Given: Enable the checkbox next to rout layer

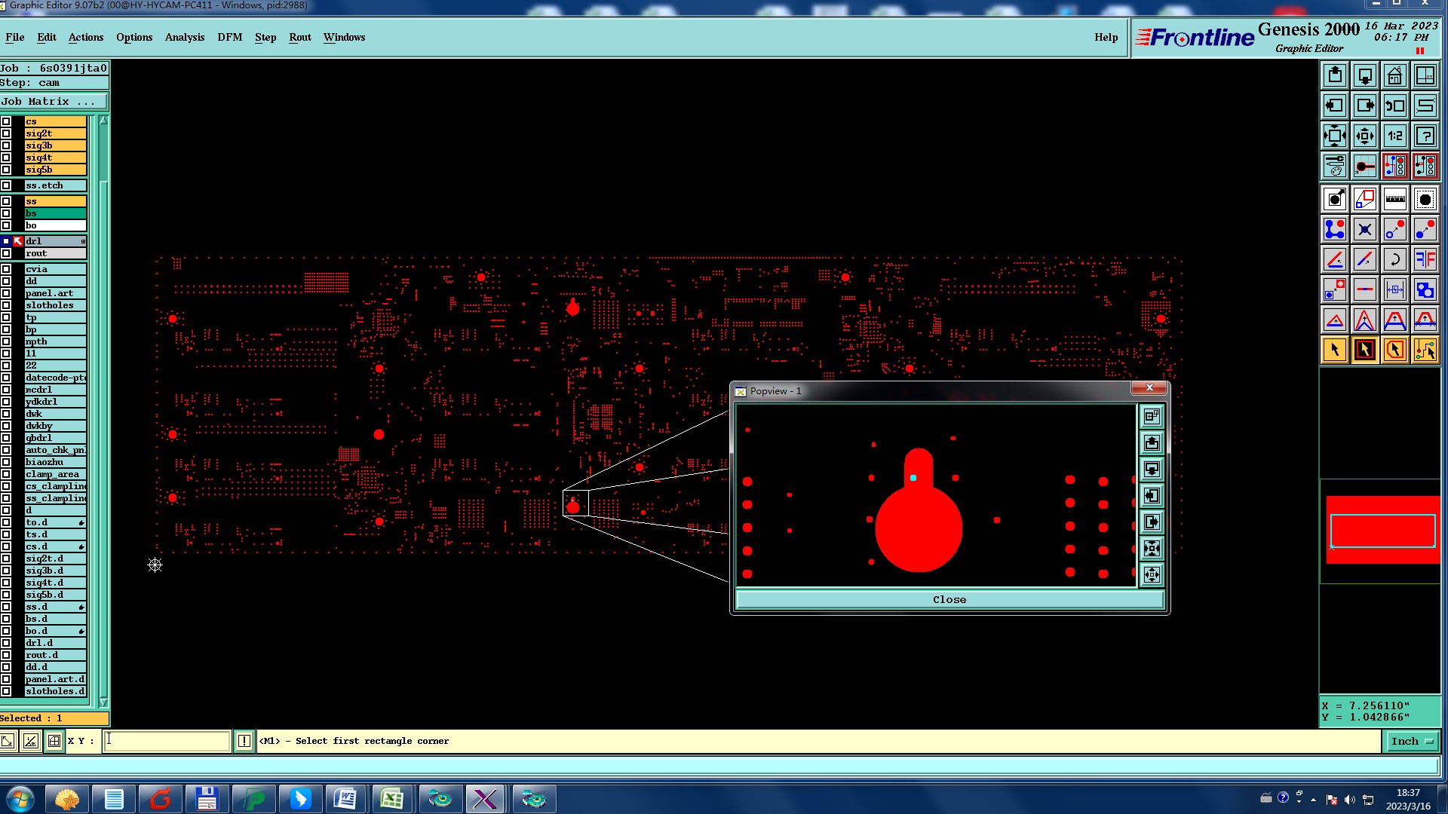Looking at the screenshot, I should [6, 253].
